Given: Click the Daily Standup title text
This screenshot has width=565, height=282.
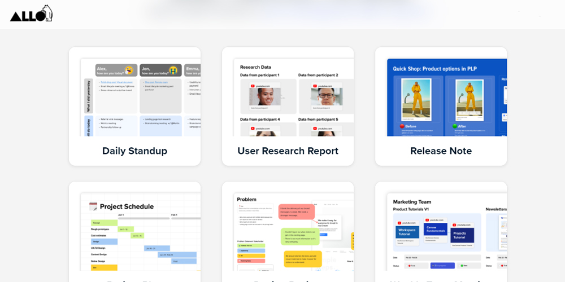Looking at the screenshot, I should pos(134,151).
